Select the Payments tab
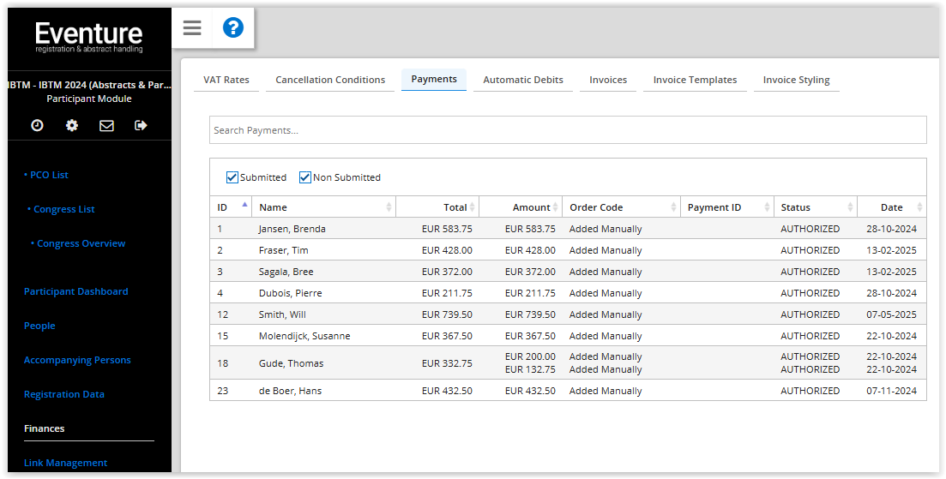 tap(434, 79)
